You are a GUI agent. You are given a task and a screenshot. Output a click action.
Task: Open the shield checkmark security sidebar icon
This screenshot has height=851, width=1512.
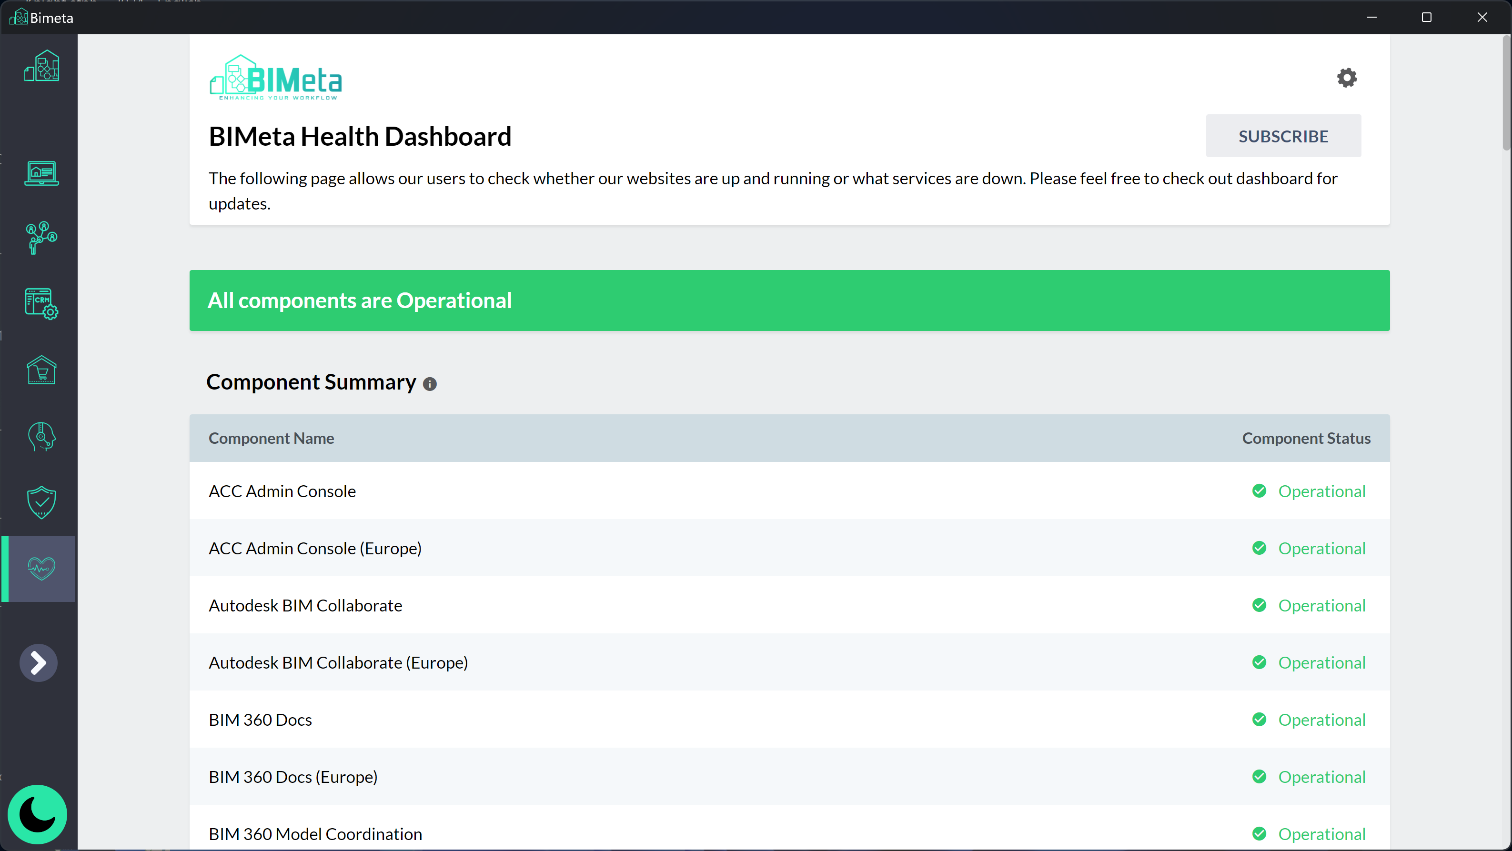click(41, 502)
